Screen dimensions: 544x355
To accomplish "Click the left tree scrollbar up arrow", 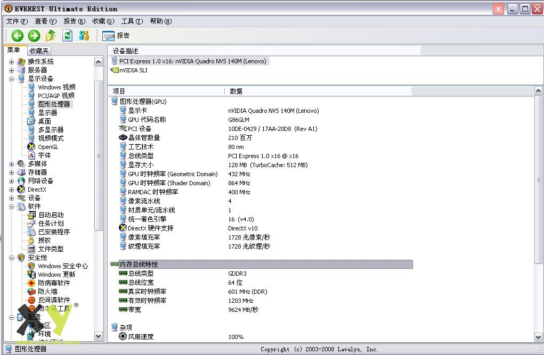I will 99,62.
